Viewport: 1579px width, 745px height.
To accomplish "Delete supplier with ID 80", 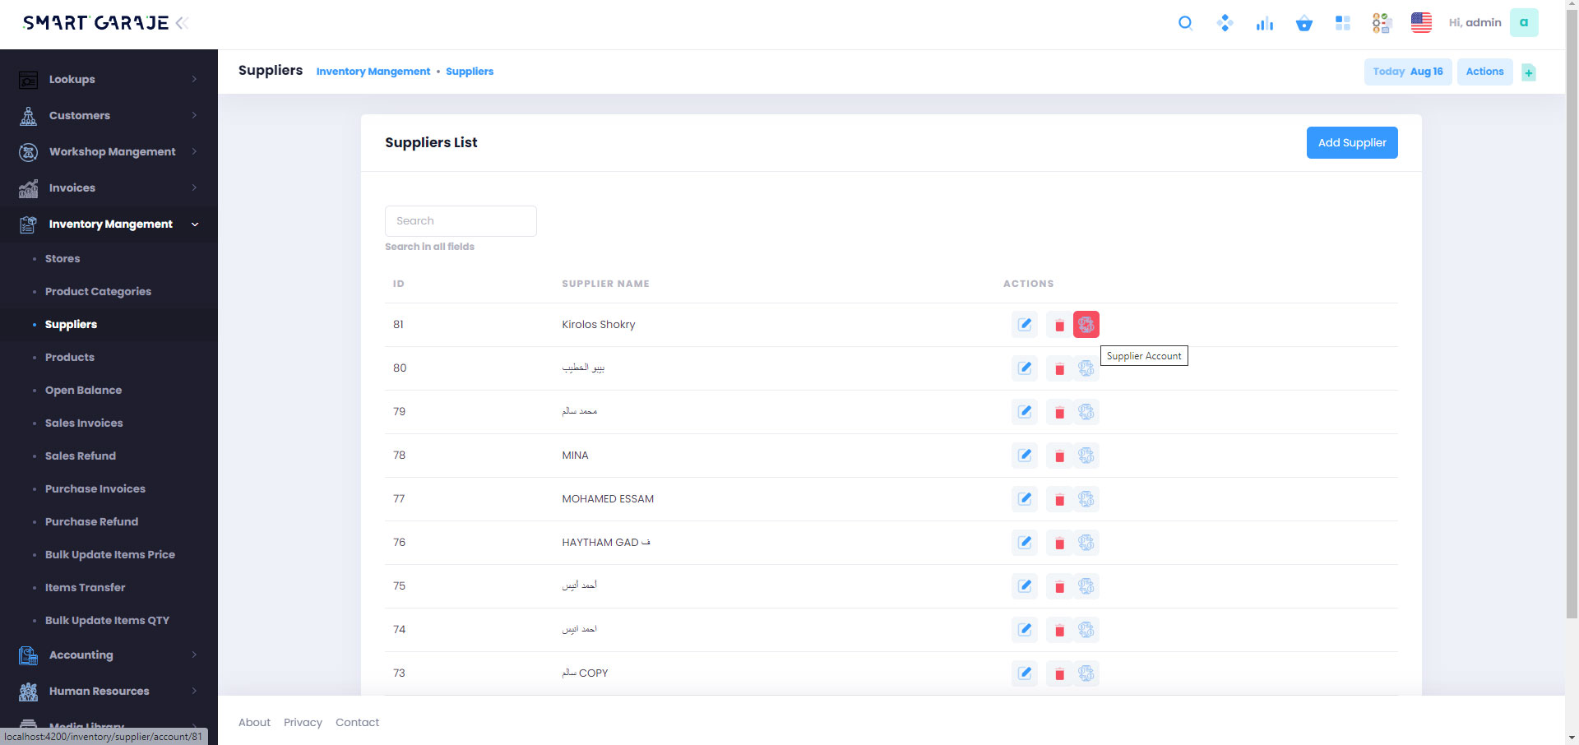I will (x=1059, y=368).
